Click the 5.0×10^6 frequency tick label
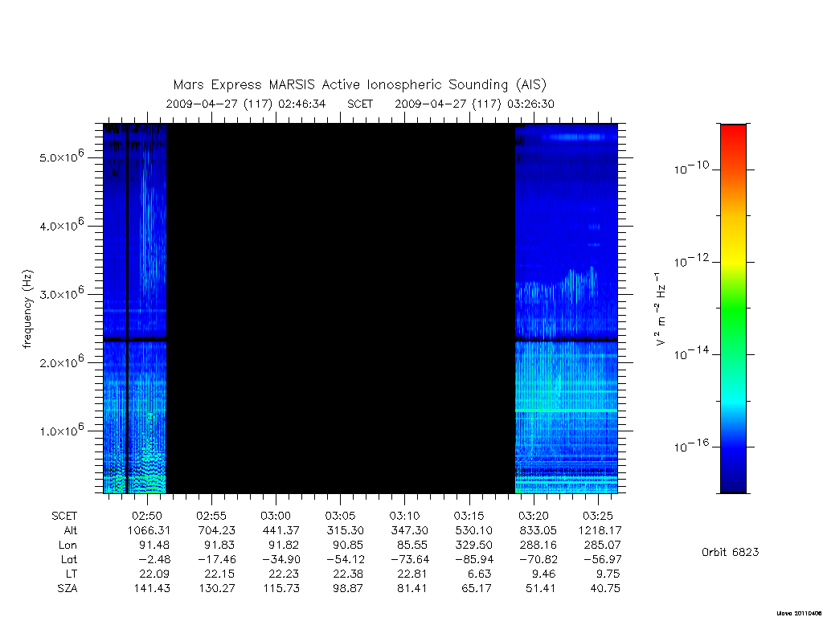The image size is (823, 617). coord(61,157)
